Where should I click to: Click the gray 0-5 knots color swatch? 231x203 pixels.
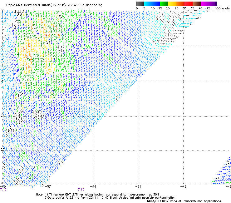pyautogui.click(x=140, y=4)
